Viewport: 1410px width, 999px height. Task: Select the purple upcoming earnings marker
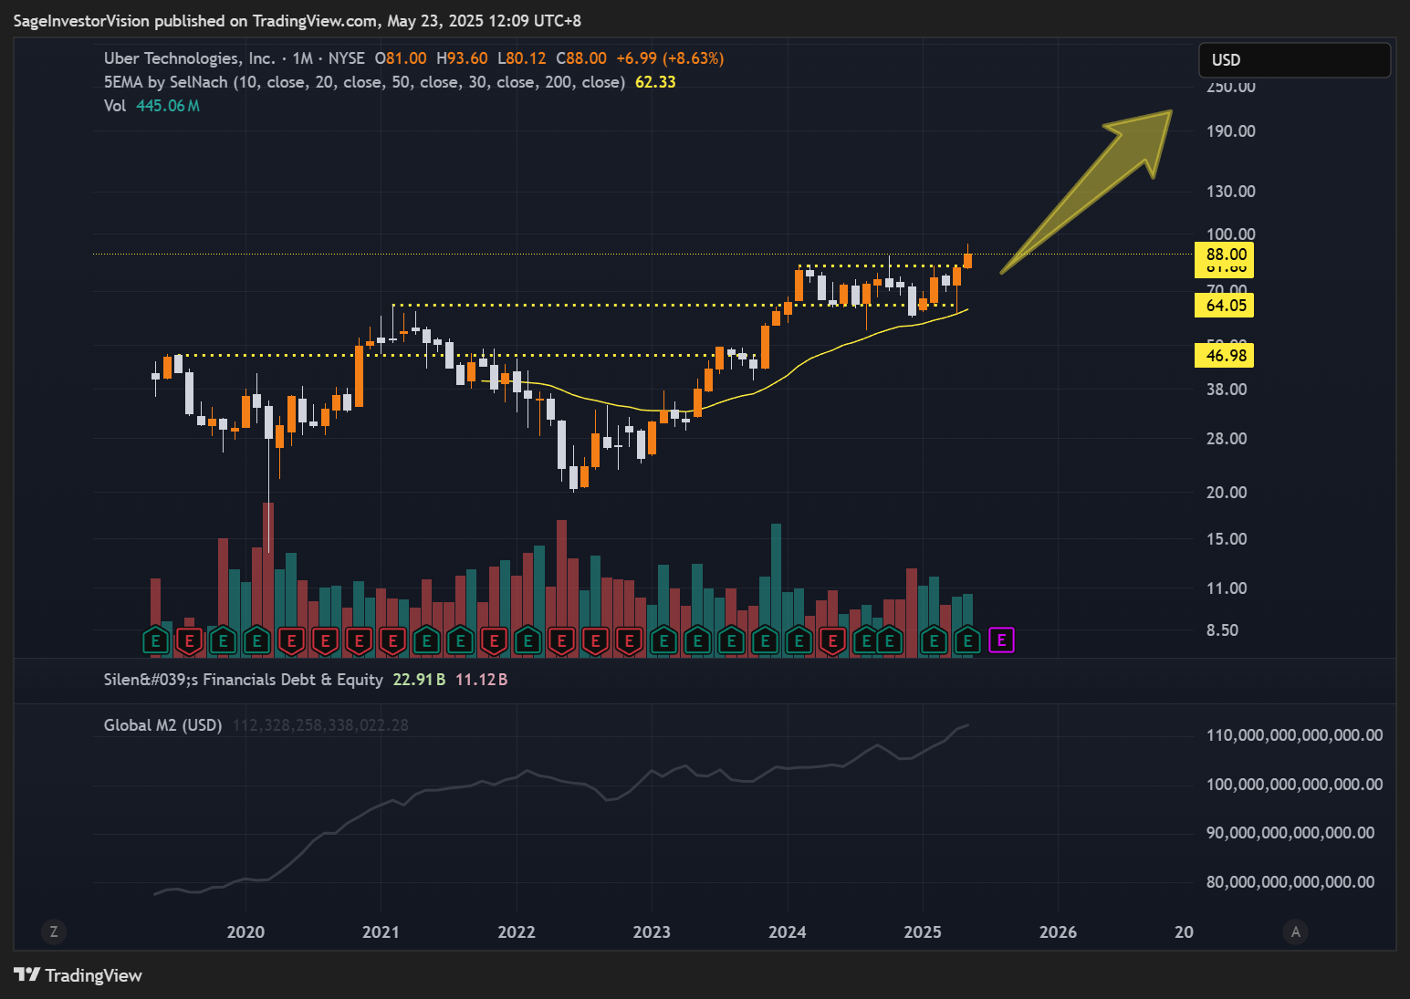pos(1001,640)
